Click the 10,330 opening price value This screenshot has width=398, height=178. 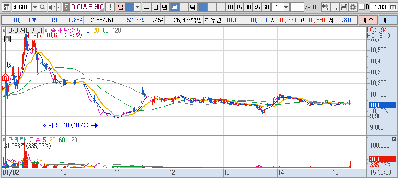pos(288,20)
